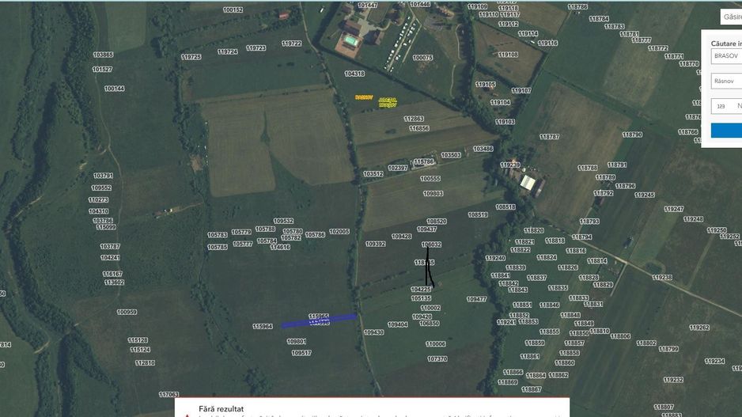Select parcel label 104318
Screen dimensions: 742x417
pos(354,74)
